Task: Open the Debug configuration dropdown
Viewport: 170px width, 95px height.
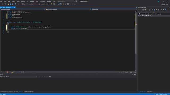Action: click(25, 4)
